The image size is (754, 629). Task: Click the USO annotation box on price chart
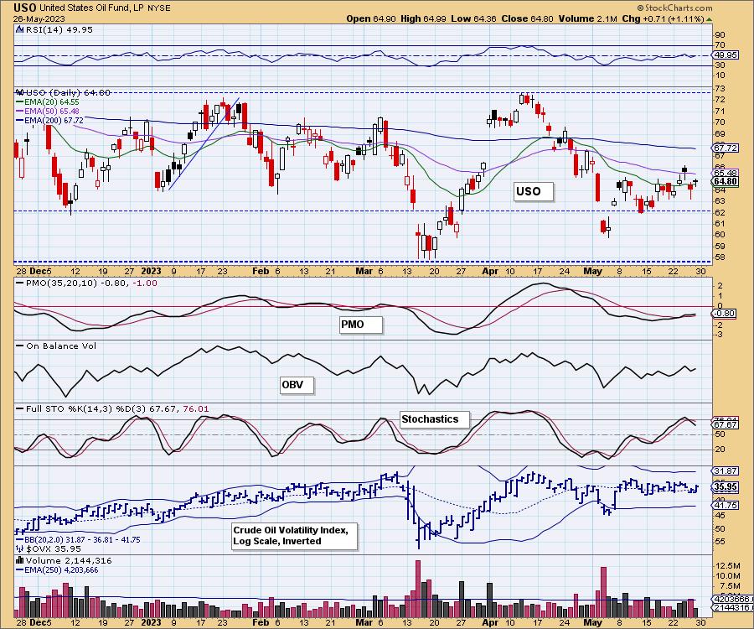tap(534, 191)
